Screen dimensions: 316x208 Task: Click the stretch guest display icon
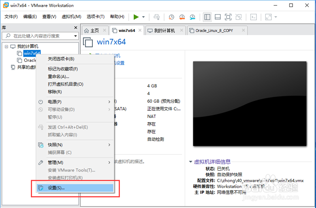(268, 17)
